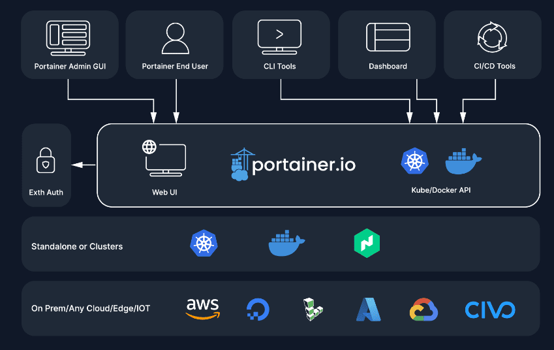The height and width of the screenshot is (350, 554).
Task: Click the CIVO logo
Action: 490,310
